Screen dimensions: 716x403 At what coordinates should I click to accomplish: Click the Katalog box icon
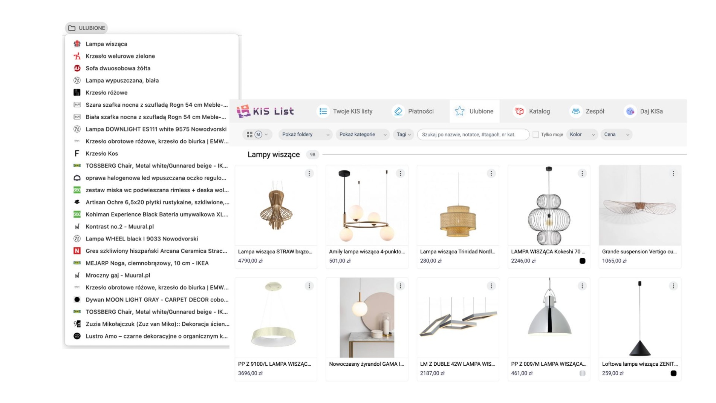click(x=519, y=111)
